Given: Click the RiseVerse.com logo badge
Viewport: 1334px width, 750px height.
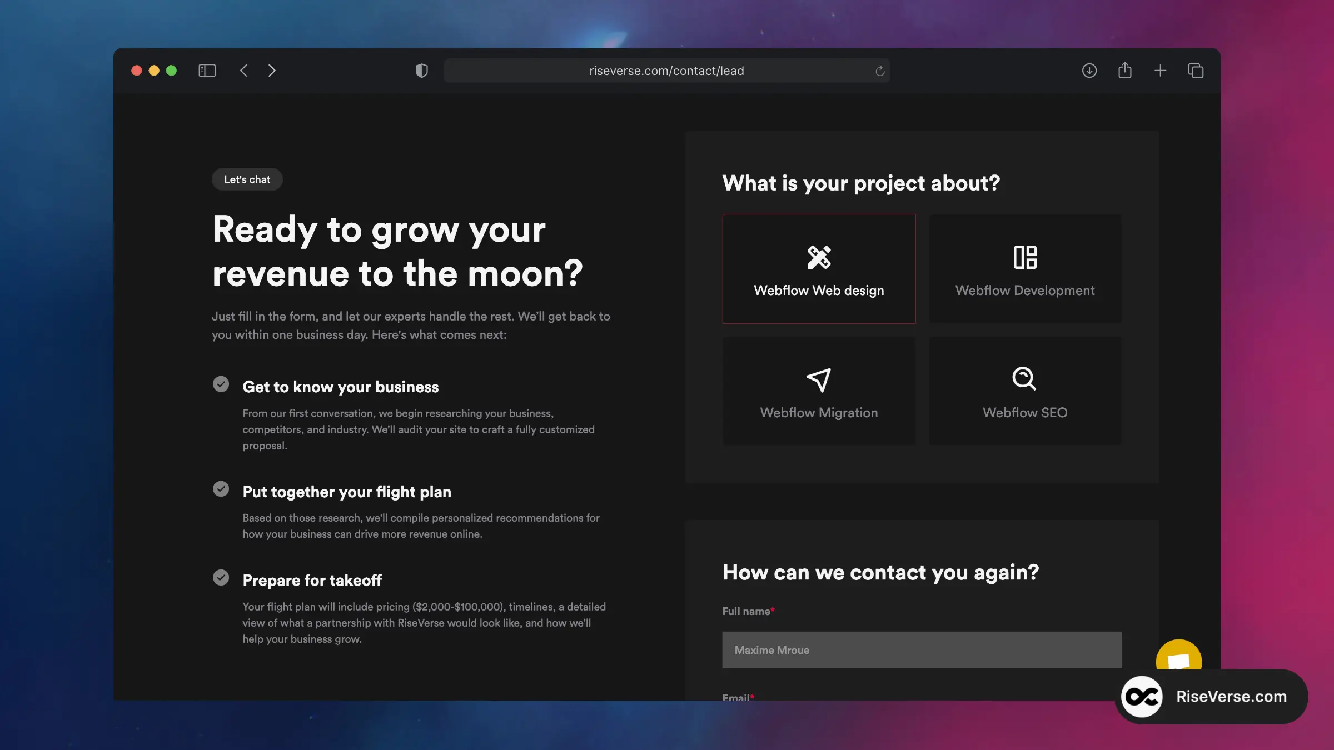Looking at the screenshot, I should pyautogui.click(x=1211, y=697).
